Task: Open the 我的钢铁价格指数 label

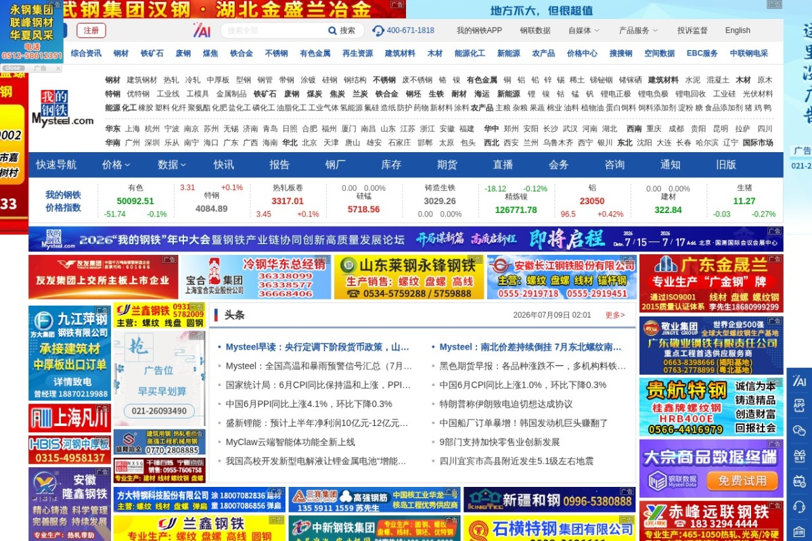Action: point(63,201)
